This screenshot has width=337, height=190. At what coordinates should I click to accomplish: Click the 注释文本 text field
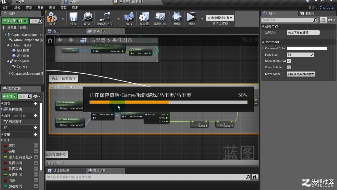tap(303, 33)
